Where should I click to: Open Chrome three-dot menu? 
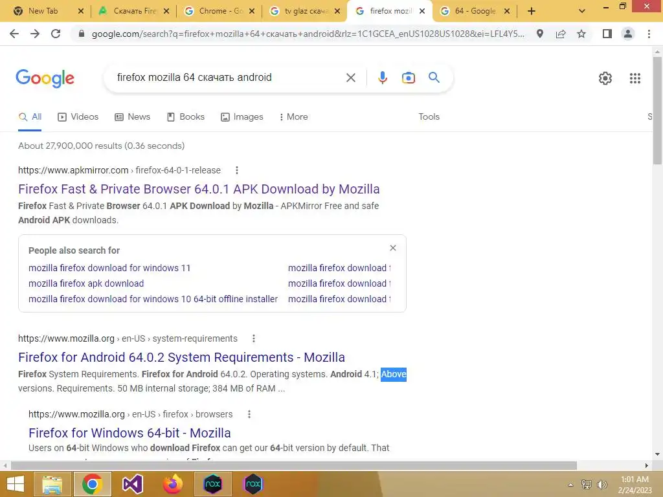649,34
